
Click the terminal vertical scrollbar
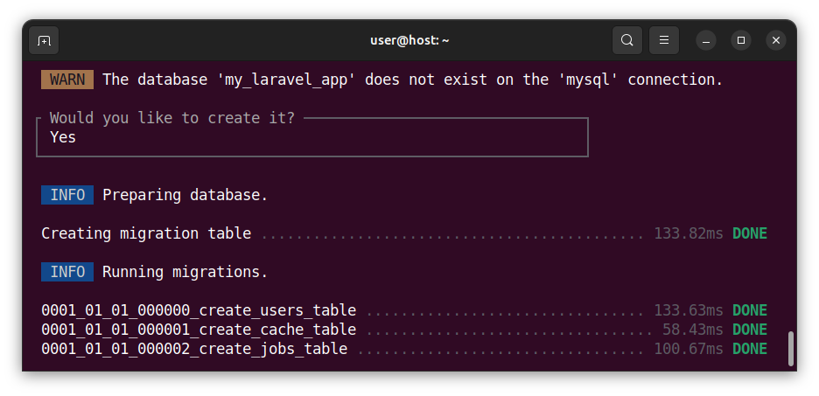coord(791,348)
